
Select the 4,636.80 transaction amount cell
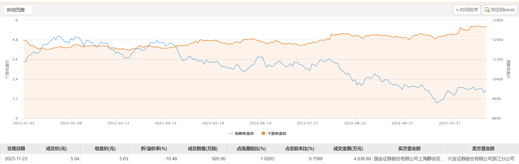(348, 159)
